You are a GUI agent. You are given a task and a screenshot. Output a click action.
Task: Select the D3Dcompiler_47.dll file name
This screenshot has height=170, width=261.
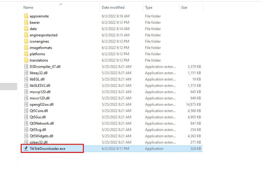[x=45, y=67]
